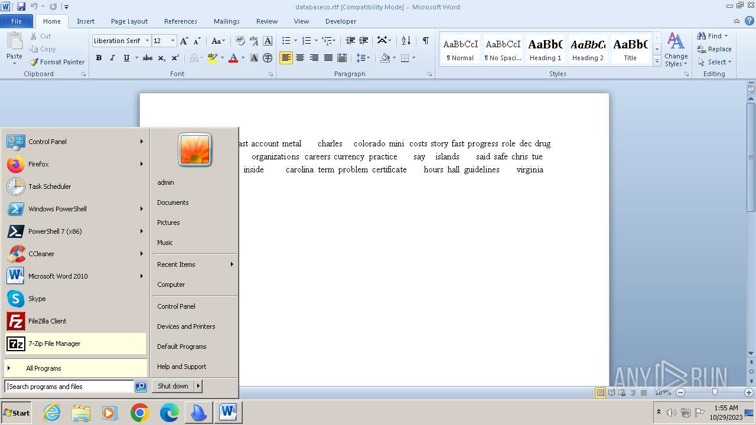Open Devices and Printers

click(195, 326)
